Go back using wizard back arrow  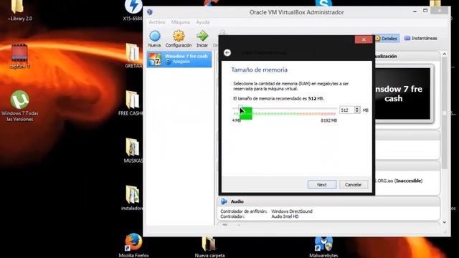click(227, 52)
